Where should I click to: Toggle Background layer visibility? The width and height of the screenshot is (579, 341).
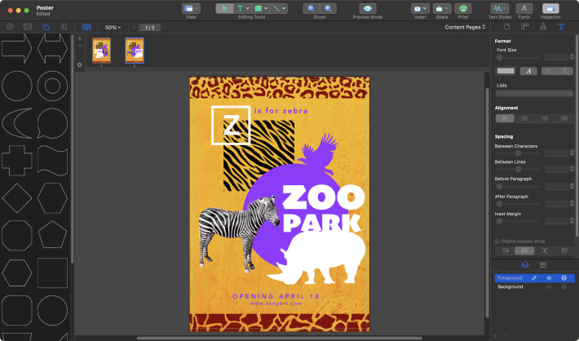[x=549, y=286]
